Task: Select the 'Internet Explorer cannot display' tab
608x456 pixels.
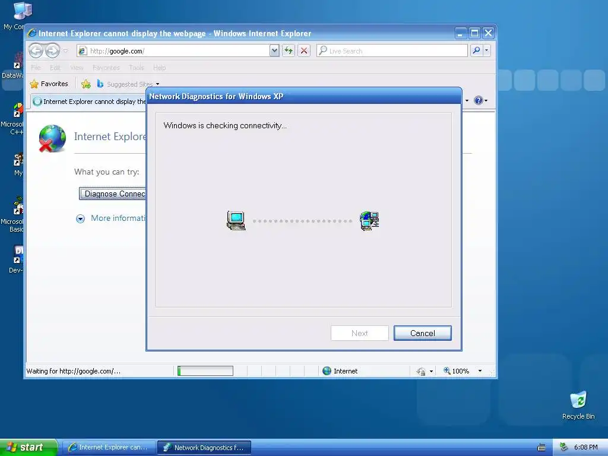Action: point(89,102)
